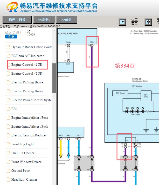This screenshot has height=185, width=159.
Task: Click the 返回主目录 button
Action: coord(17,20)
